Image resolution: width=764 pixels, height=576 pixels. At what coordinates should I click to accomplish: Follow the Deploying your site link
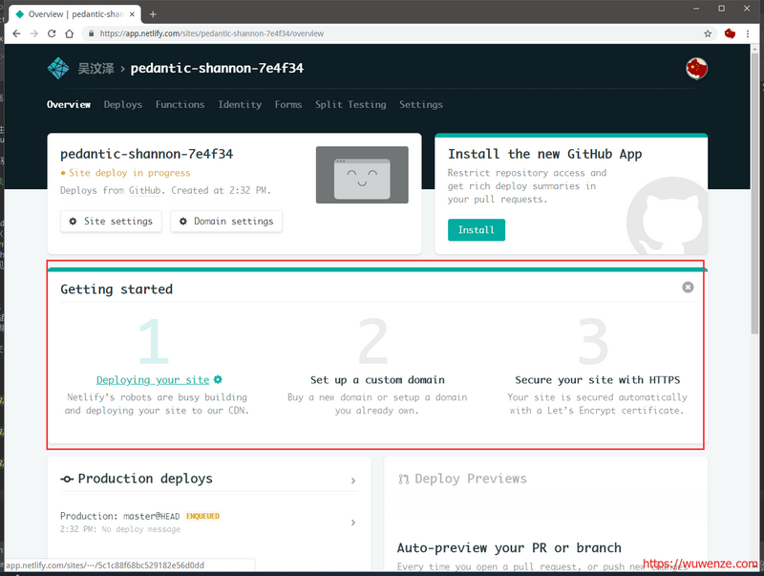tap(153, 379)
